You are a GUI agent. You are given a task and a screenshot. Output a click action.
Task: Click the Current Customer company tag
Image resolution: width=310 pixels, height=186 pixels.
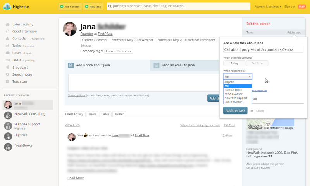click(119, 51)
